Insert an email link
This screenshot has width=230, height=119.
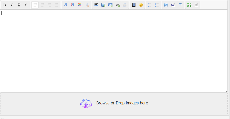tap(110, 5)
